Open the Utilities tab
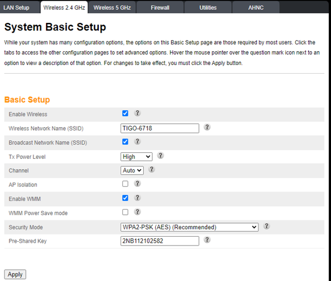Screen dimensions: 331x281 [x=208, y=8]
